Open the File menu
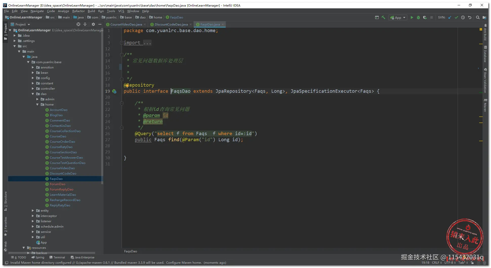Viewport: 491px width, 268px height. pyautogui.click(x=6, y=11)
